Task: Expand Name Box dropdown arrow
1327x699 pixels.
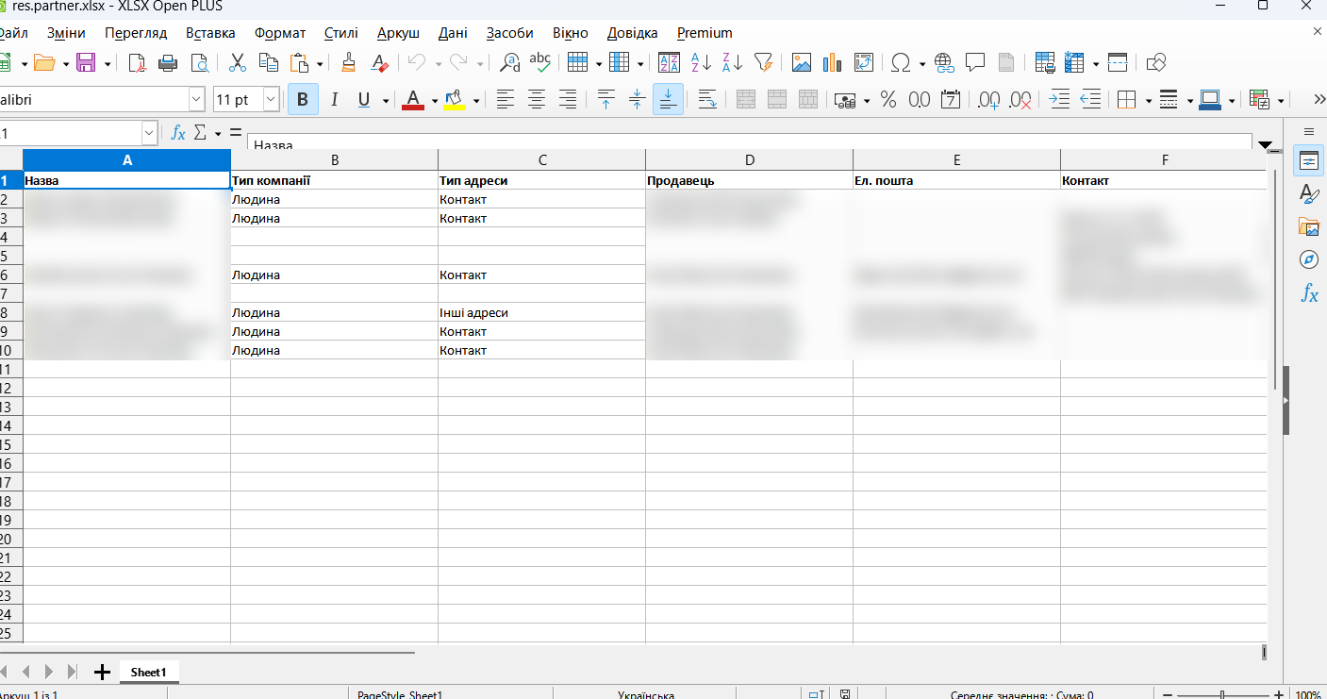Action: click(149, 133)
